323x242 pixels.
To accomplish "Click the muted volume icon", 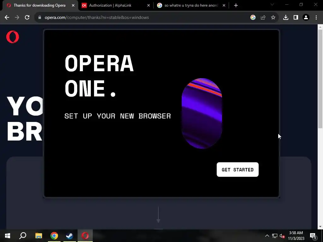I will 282,236.
